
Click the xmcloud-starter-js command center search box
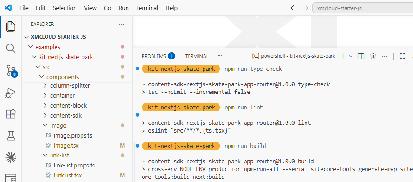coord(362,8)
